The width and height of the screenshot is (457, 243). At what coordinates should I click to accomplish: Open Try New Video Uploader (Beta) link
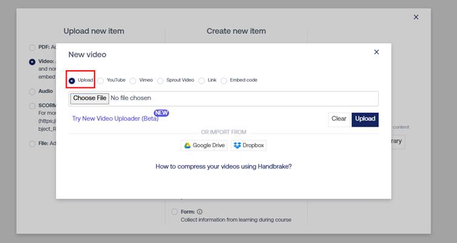point(115,119)
